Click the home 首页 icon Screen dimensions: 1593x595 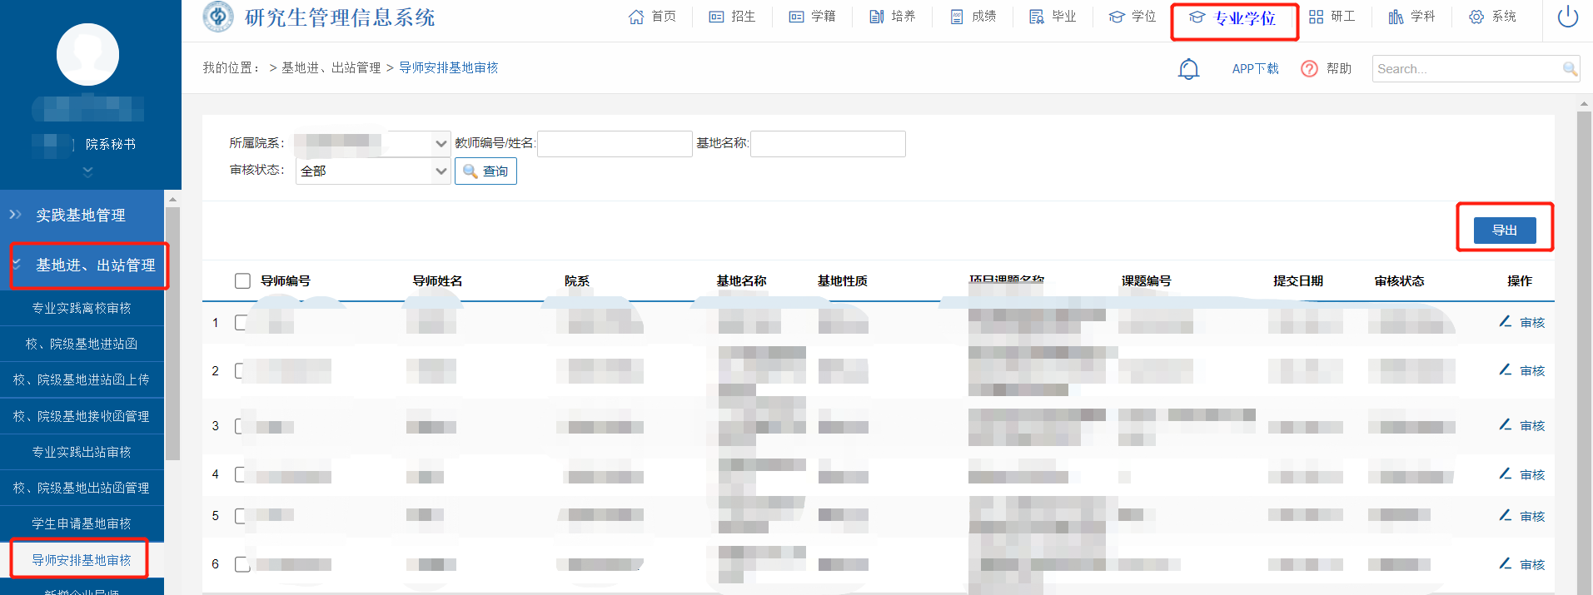click(636, 17)
